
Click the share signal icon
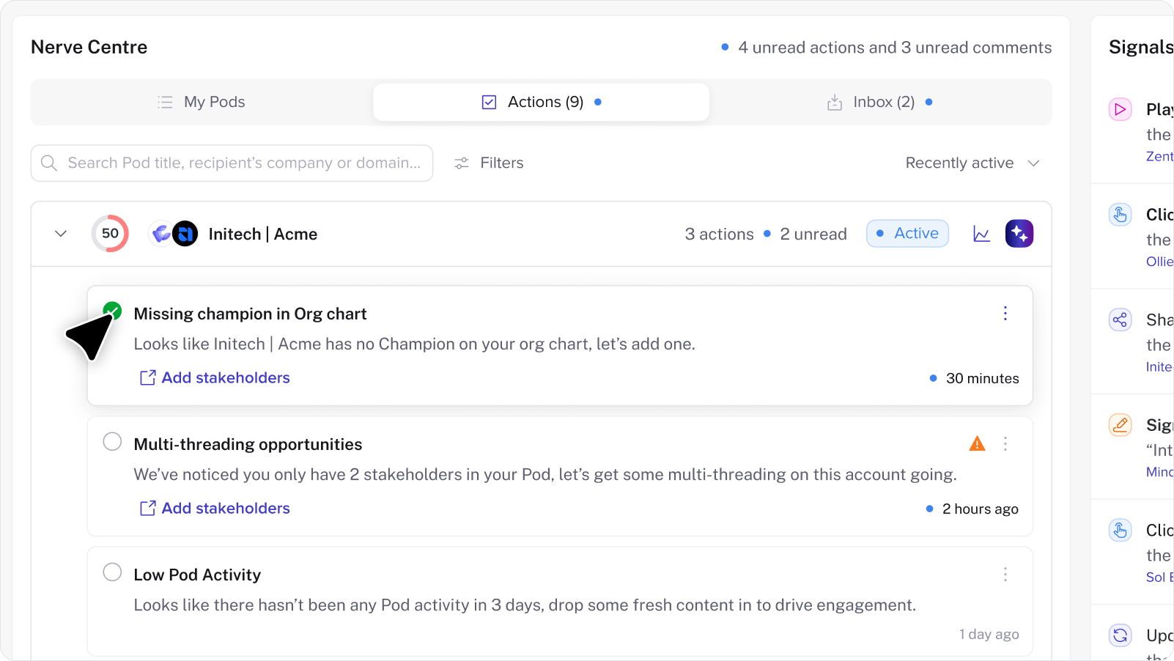[1120, 320]
